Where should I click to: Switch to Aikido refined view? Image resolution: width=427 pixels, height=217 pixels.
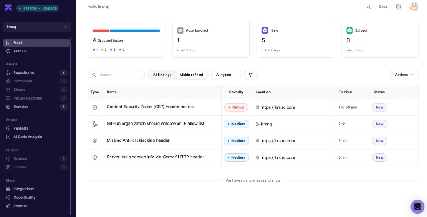point(191,75)
